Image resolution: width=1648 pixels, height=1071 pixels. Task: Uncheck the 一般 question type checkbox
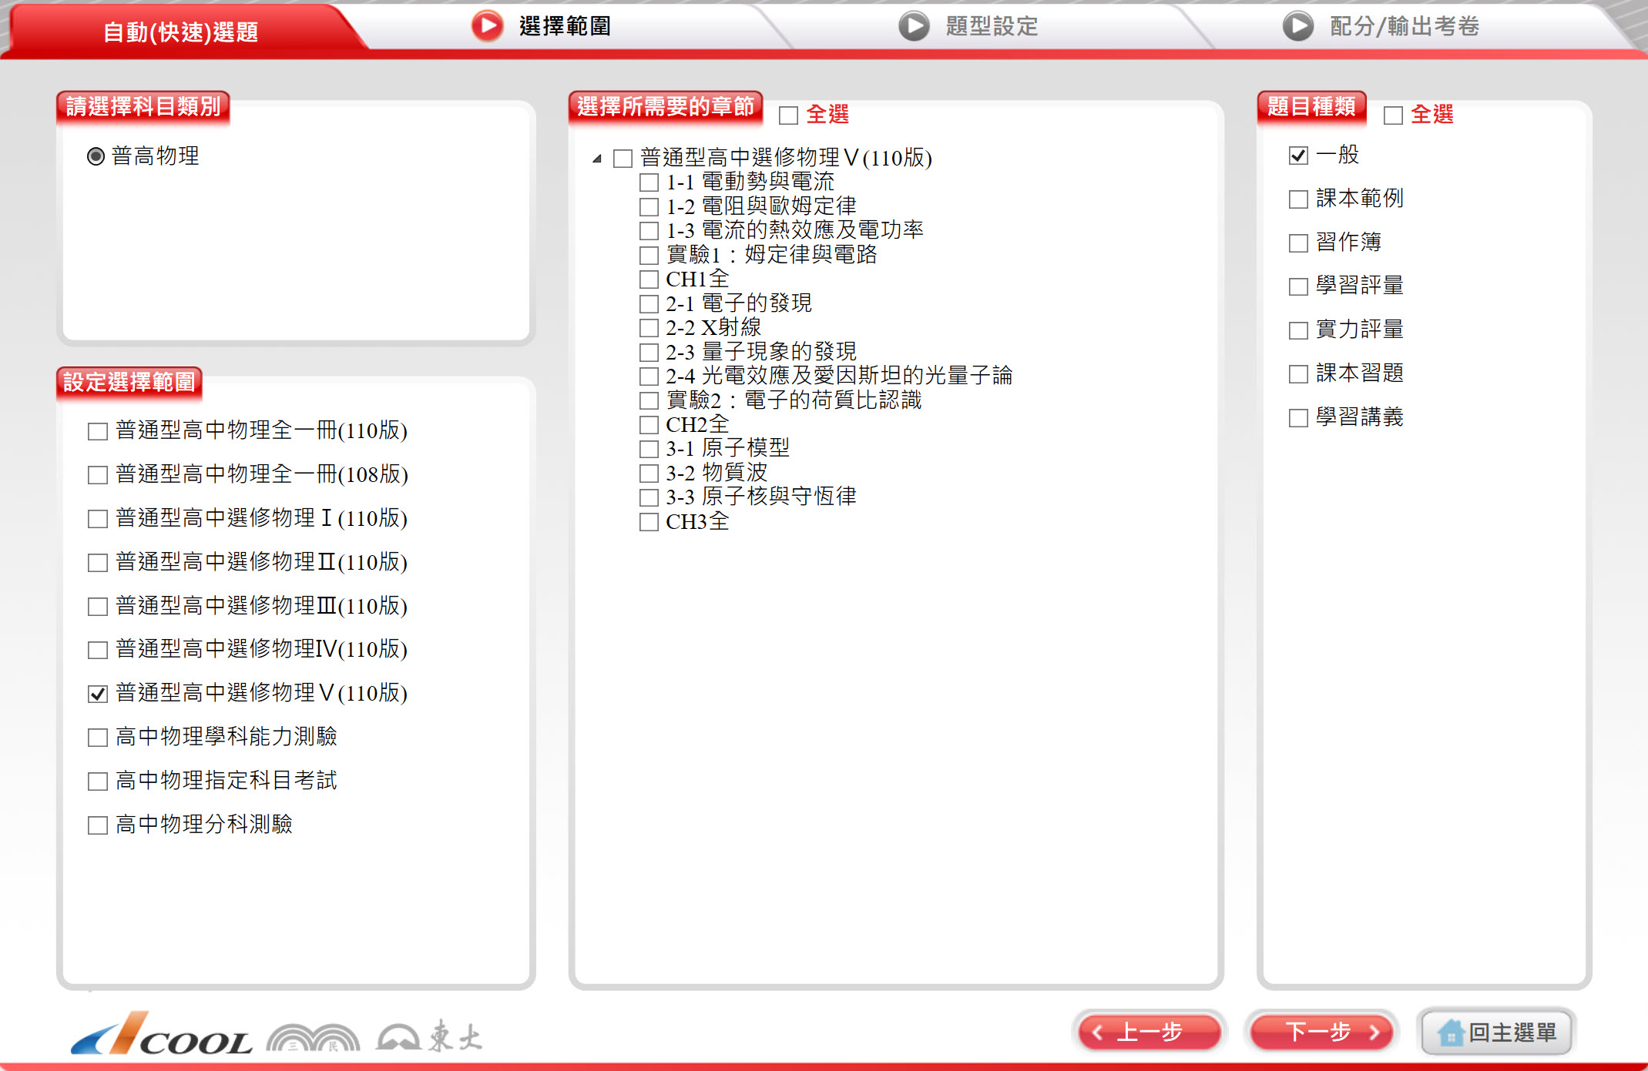pos(1298,156)
